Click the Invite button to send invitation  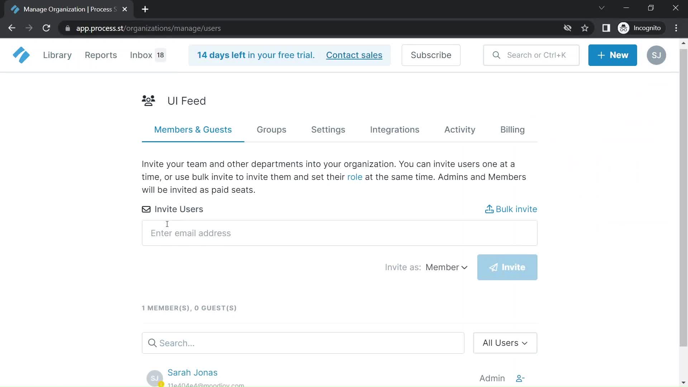[x=507, y=267]
